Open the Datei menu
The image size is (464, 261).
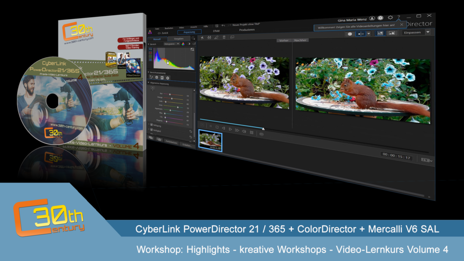157,29
